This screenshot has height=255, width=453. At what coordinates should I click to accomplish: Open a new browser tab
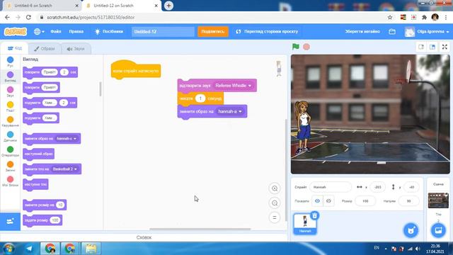pyautogui.click(x=168, y=6)
